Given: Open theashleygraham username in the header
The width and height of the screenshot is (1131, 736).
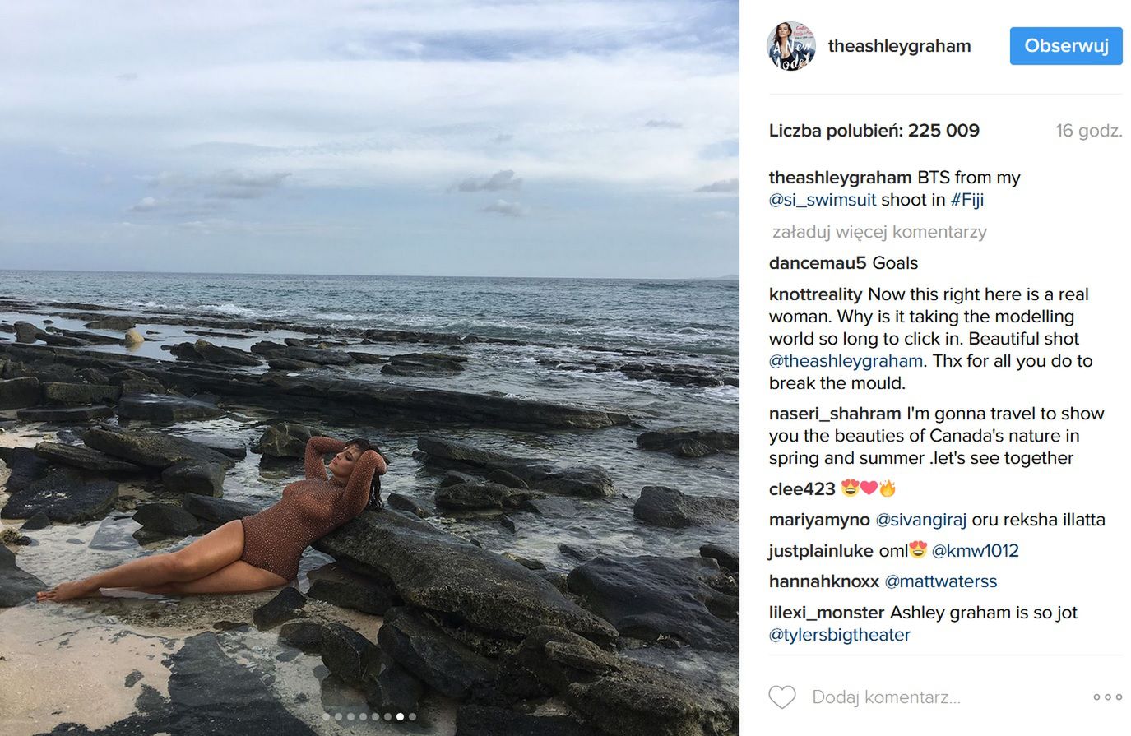Looking at the screenshot, I should tap(899, 46).
